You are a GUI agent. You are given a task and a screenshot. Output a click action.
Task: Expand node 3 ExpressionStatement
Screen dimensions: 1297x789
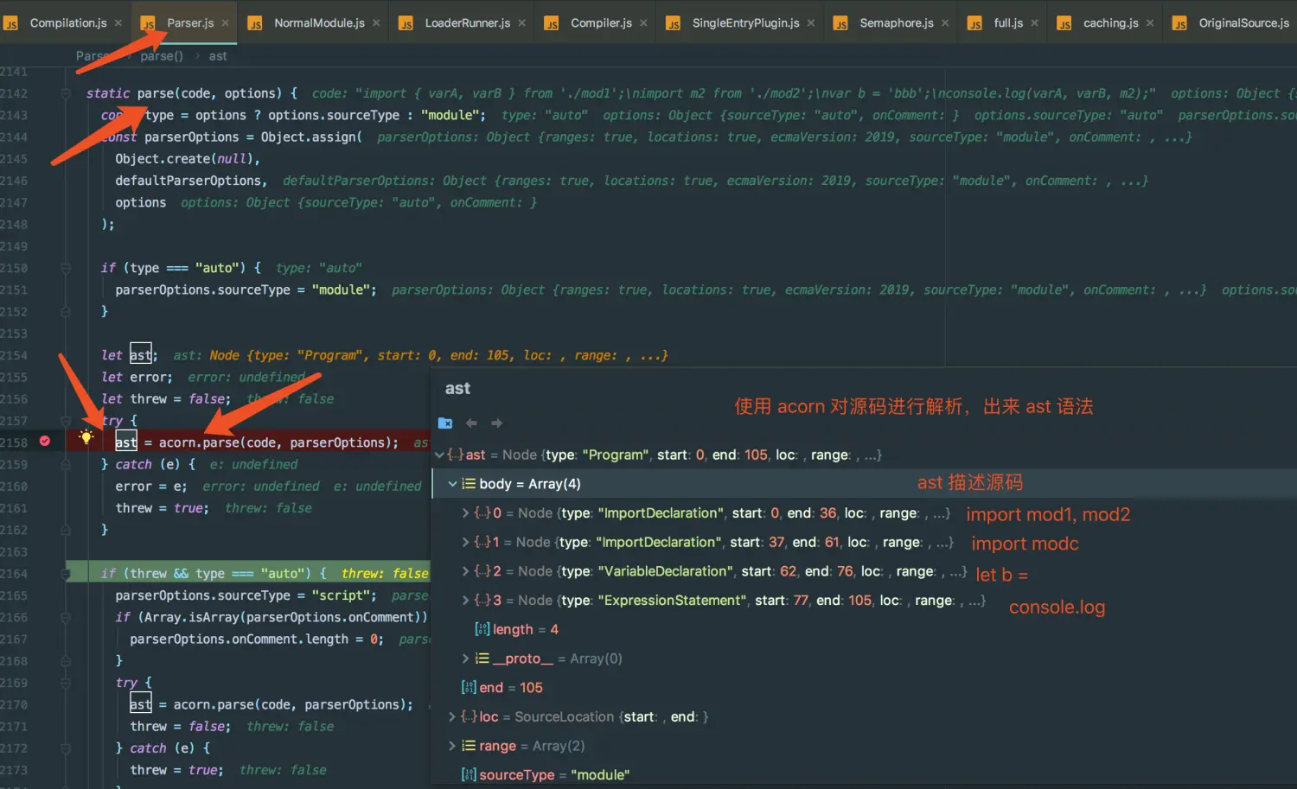465,601
